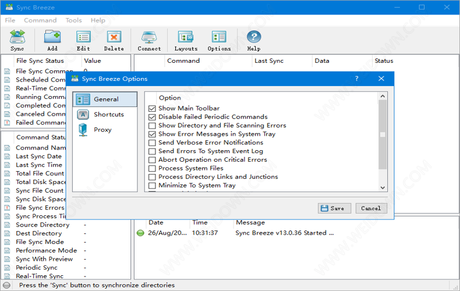Click the status bar indicator icon

tap(6, 285)
